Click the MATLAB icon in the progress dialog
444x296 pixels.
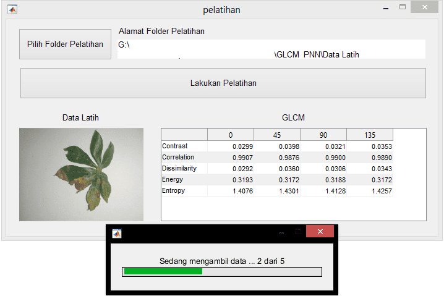116,233
